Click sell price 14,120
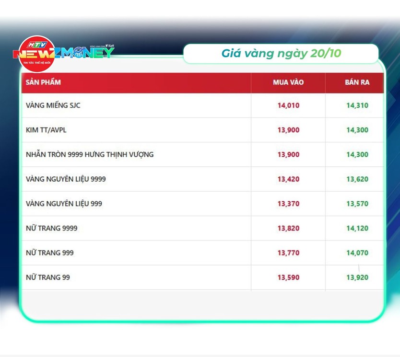This screenshot has width=400, height=357. [x=357, y=228]
